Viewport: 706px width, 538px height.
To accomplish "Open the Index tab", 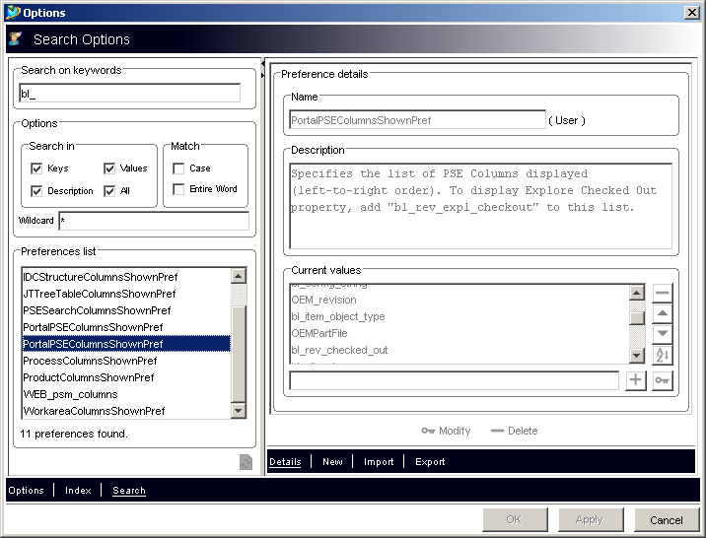I will point(78,491).
